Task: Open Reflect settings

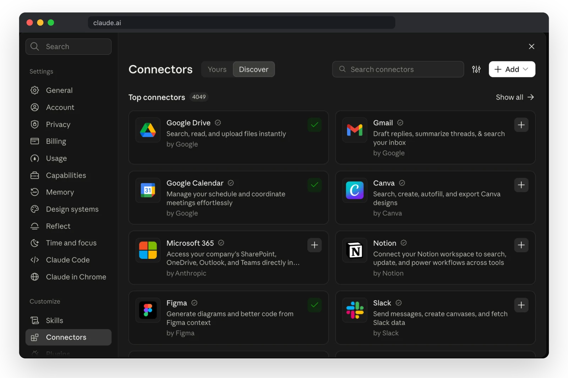Action: [x=68, y=226]
